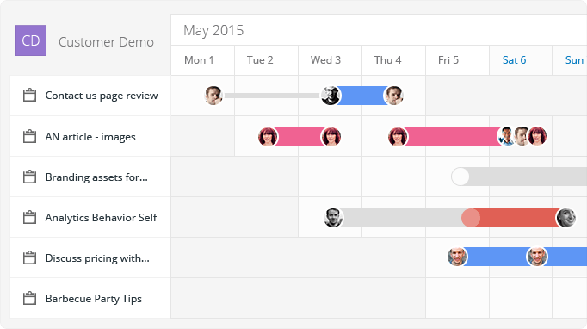Click the purple CD project badge
This screenshot has width=587, height=329.
[31, 40]
